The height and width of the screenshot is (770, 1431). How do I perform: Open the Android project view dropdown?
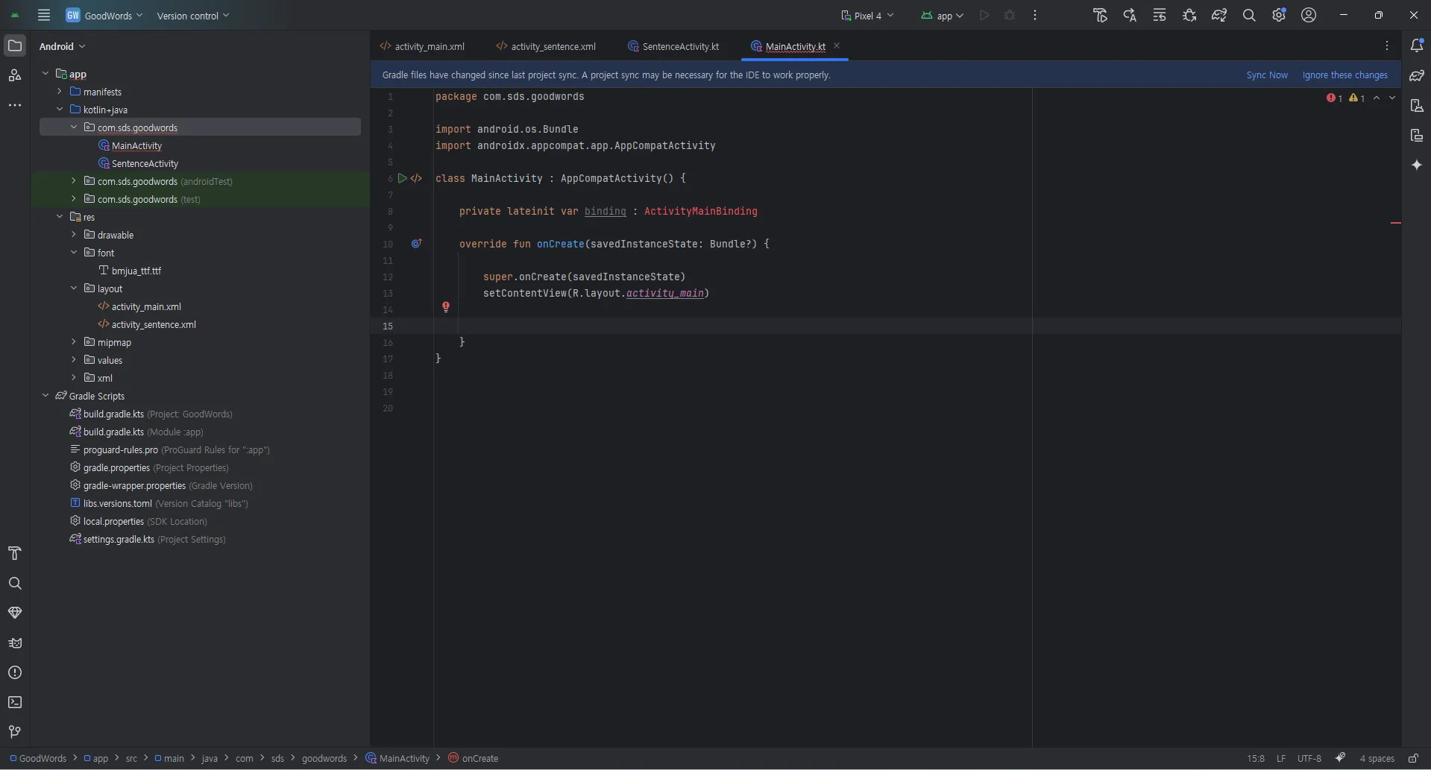tap(63, 46)
